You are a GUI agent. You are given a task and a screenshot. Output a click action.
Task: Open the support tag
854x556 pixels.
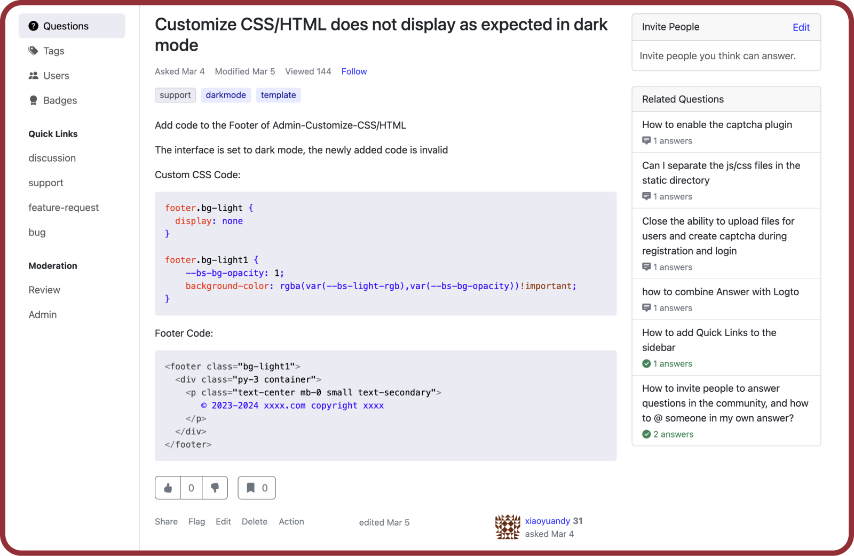coord(175,95)
